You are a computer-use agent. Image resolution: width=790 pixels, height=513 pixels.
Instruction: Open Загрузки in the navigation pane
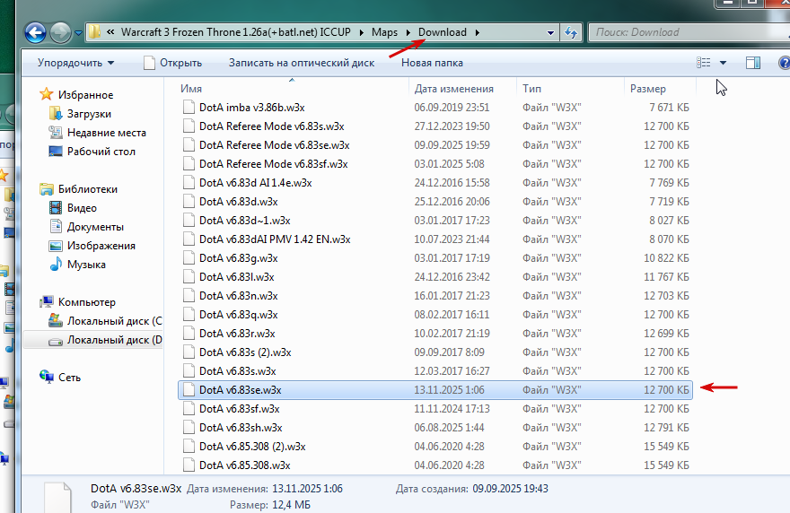coord(89,114)
